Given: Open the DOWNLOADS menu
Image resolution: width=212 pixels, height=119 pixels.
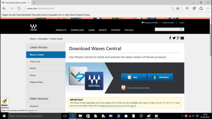Looking at the screenshot, I should [77, 30].
